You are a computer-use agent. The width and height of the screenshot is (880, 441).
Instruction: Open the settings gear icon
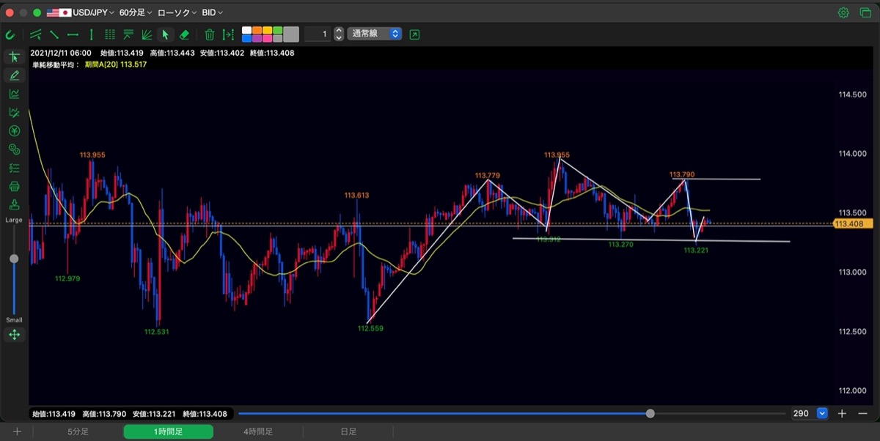pos(843,12)
